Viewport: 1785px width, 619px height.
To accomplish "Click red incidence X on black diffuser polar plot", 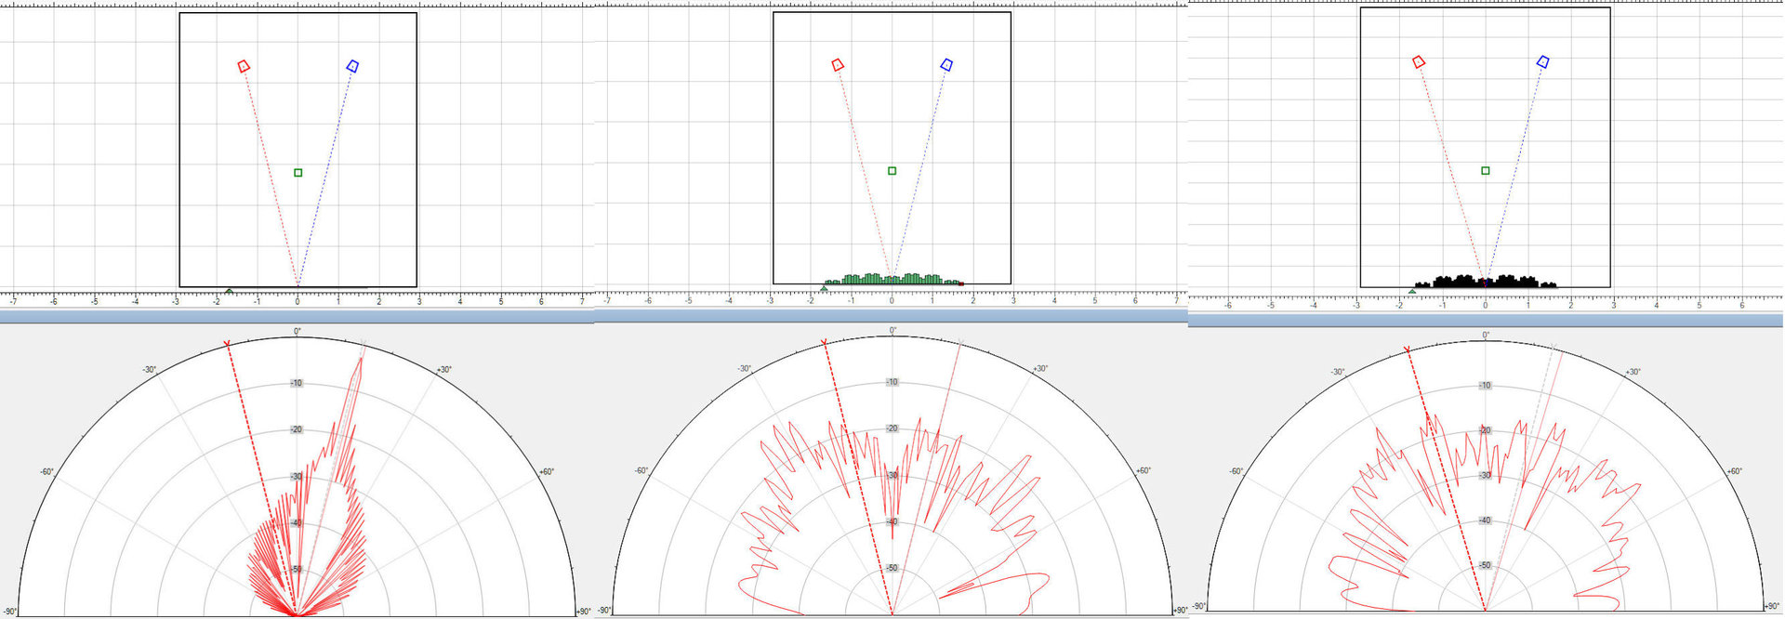I will click(x=1407, y=349).
